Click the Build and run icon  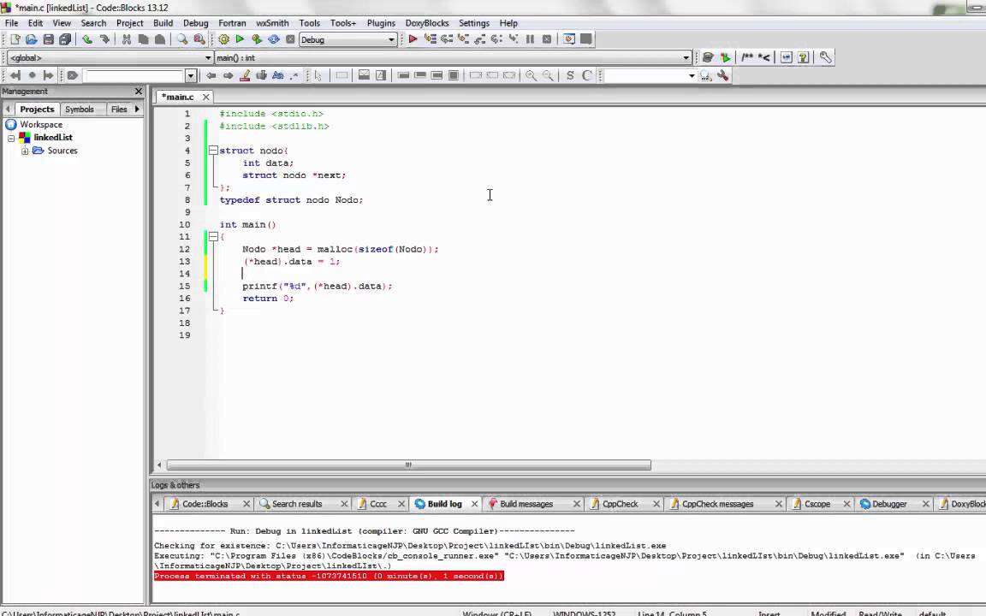257,39
